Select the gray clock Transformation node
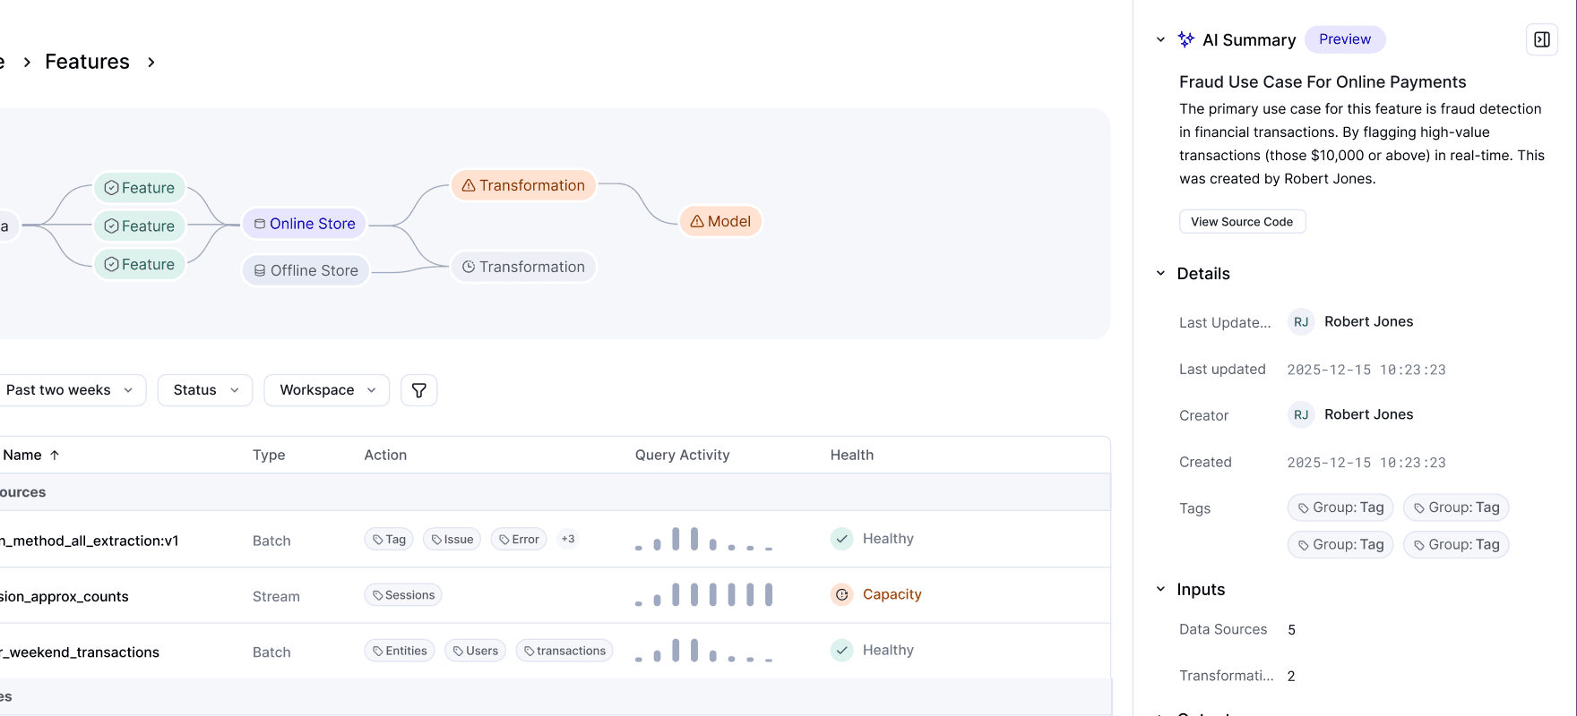 pos(523,267)
